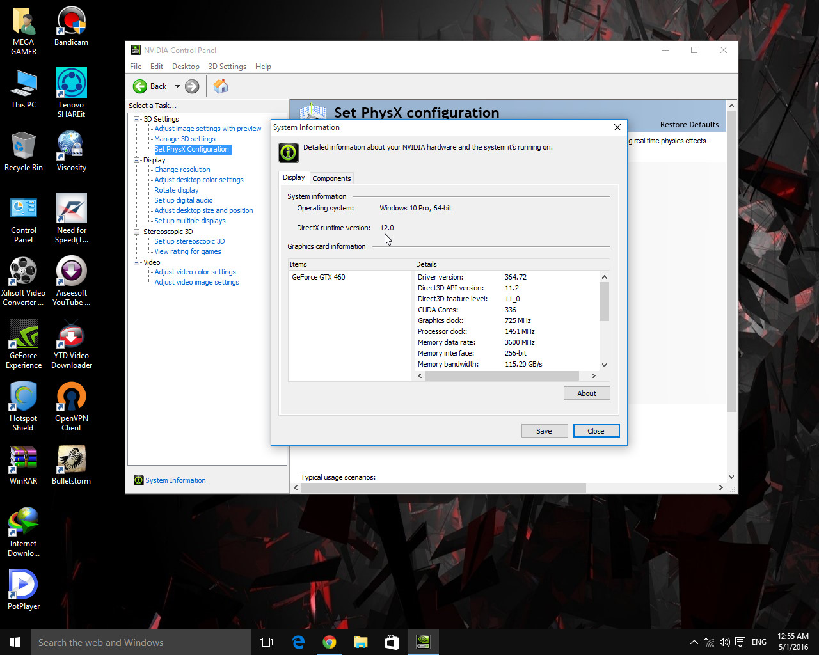819x655 pixels.
Task: Click the Home icon in toolbar
Action: tap(221, 86)
